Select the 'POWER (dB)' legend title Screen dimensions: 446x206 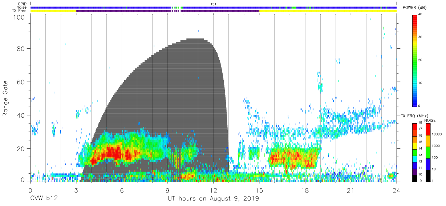[415, 8]
